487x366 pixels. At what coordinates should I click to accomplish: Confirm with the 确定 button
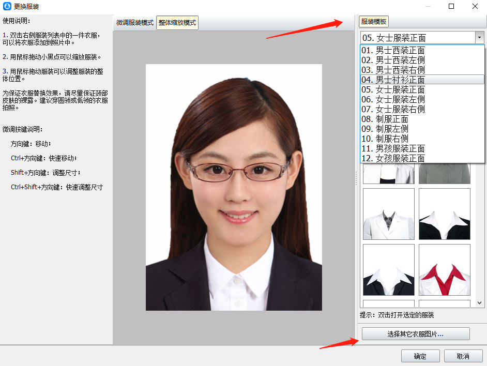420,356
